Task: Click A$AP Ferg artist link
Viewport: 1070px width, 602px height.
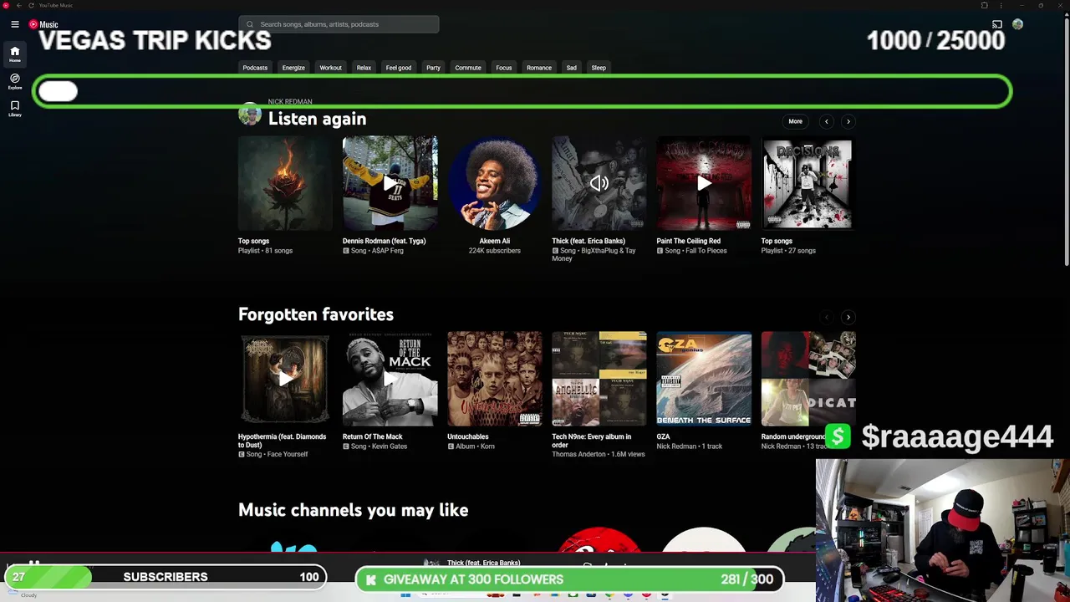Action: click(388, 251)
